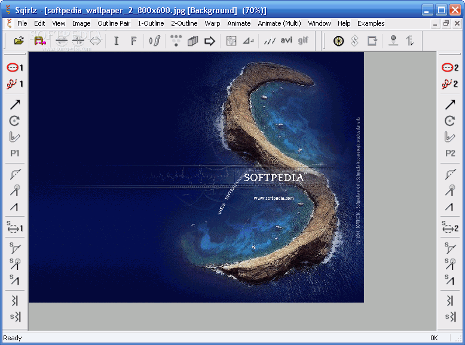Click the P1 button

[x=15, y=153]
